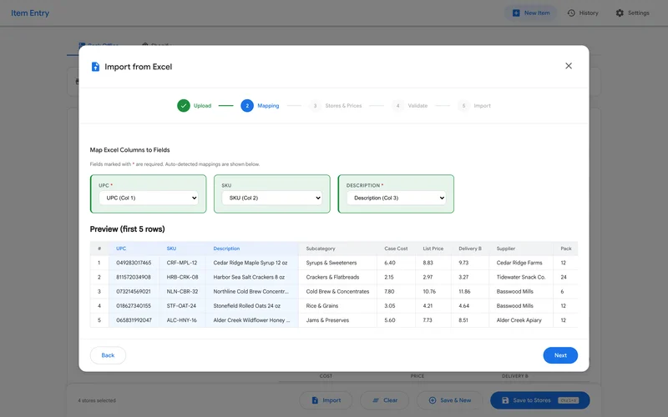
Task: Select step 4 Validate circle
Action: [397, 106]
